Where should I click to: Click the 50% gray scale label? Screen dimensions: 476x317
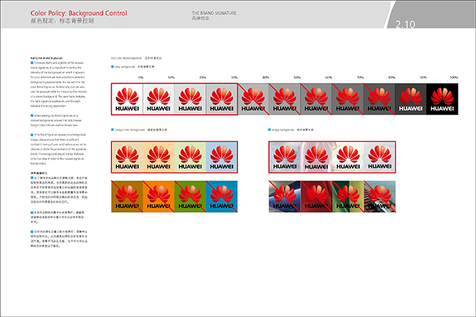click(x=297, y=78)
